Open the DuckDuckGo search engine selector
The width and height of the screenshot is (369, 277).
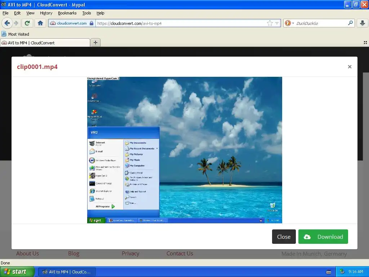click(289, 23)
